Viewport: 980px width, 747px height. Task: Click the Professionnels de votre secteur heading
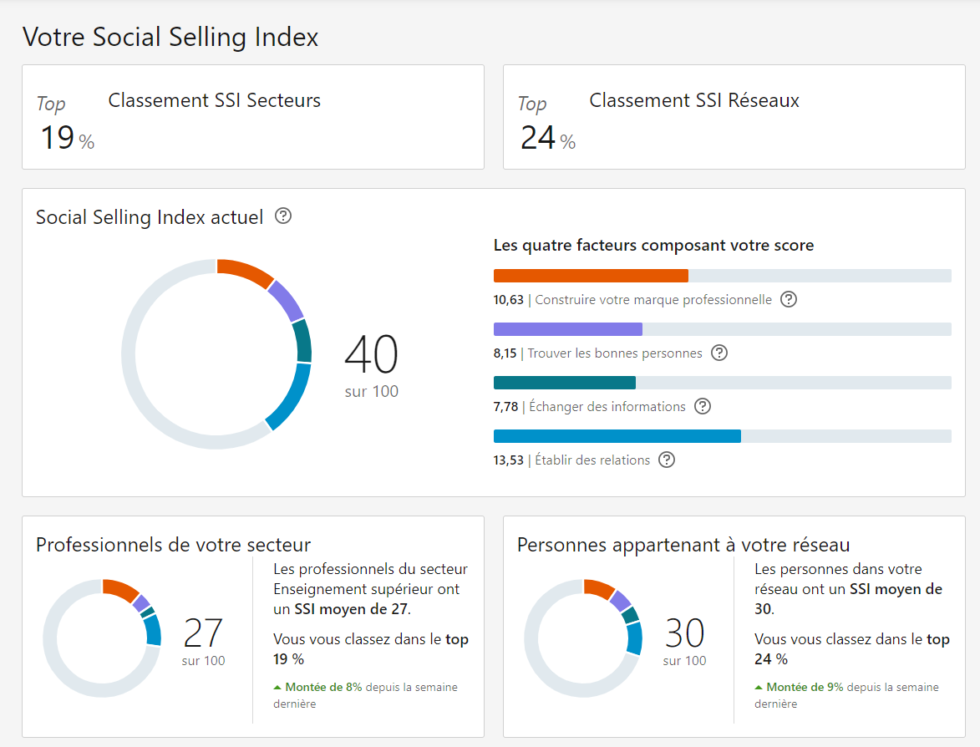coord(173,545)
